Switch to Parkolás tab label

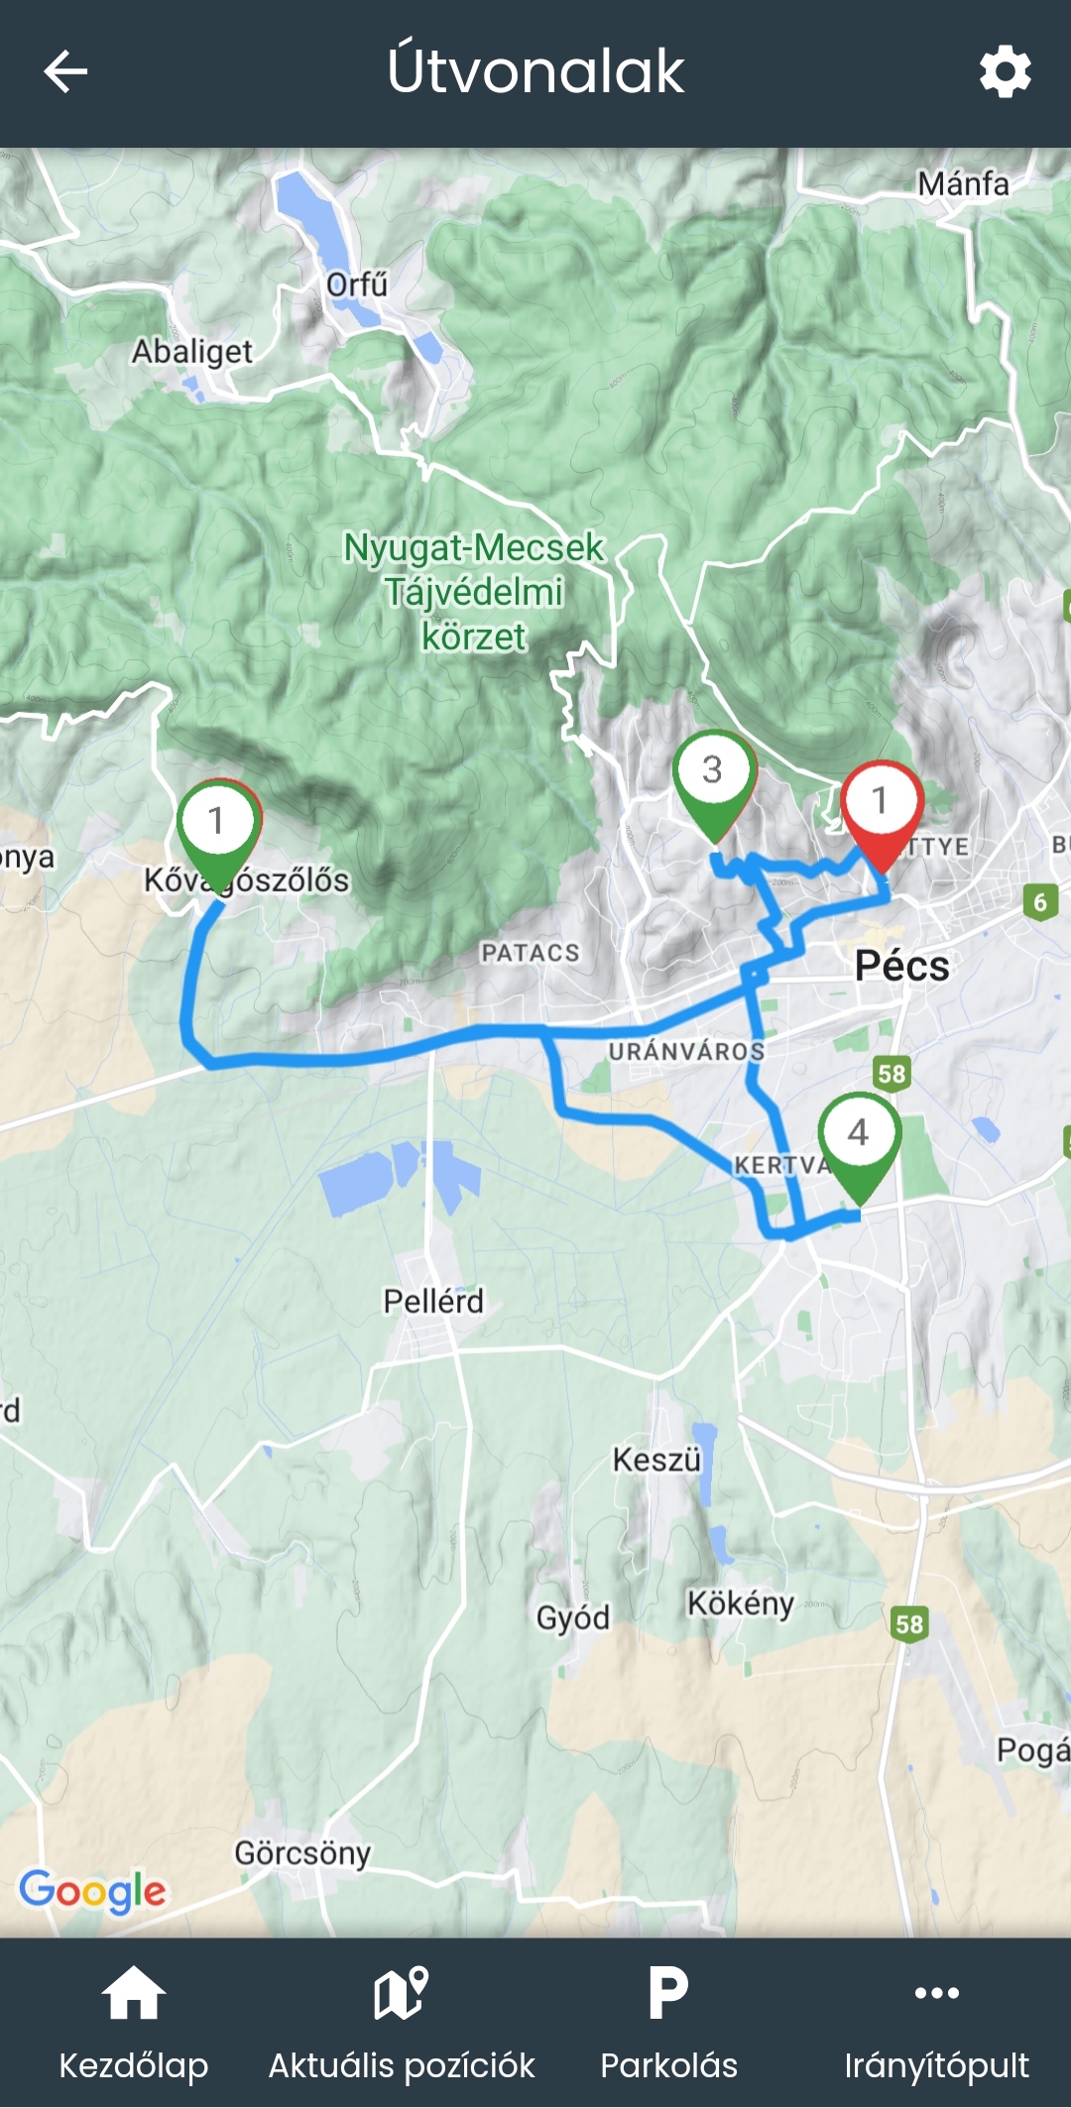click(x=668, y=2065)
